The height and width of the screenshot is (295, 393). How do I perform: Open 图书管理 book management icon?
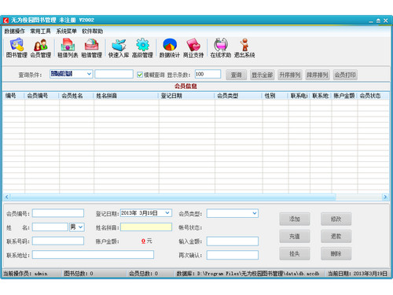(17, 48)
